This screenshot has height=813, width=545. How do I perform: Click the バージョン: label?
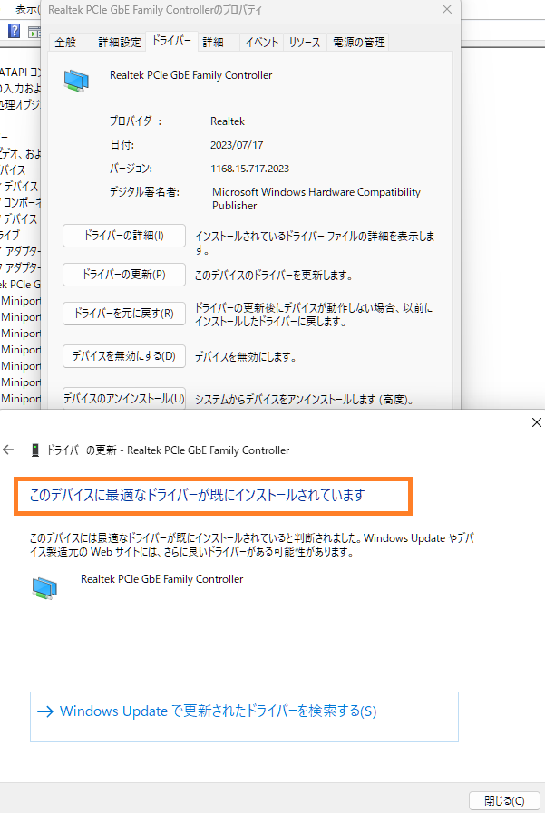tap(131, 169)
